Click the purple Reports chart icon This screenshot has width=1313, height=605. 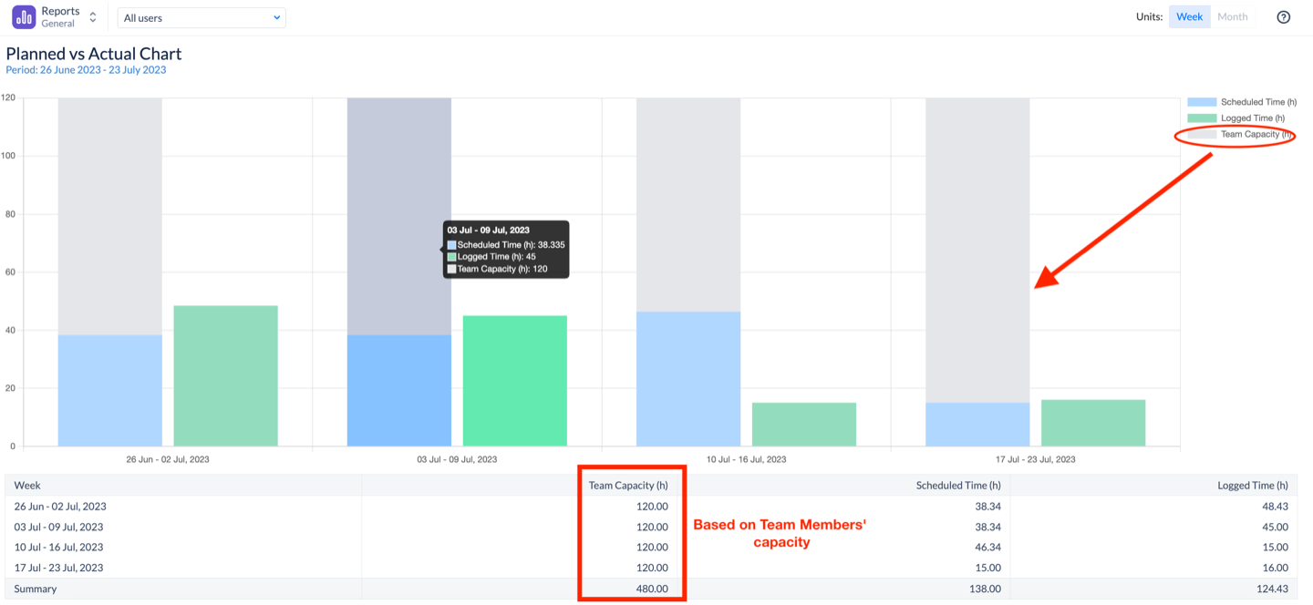(x=24, y=17)
